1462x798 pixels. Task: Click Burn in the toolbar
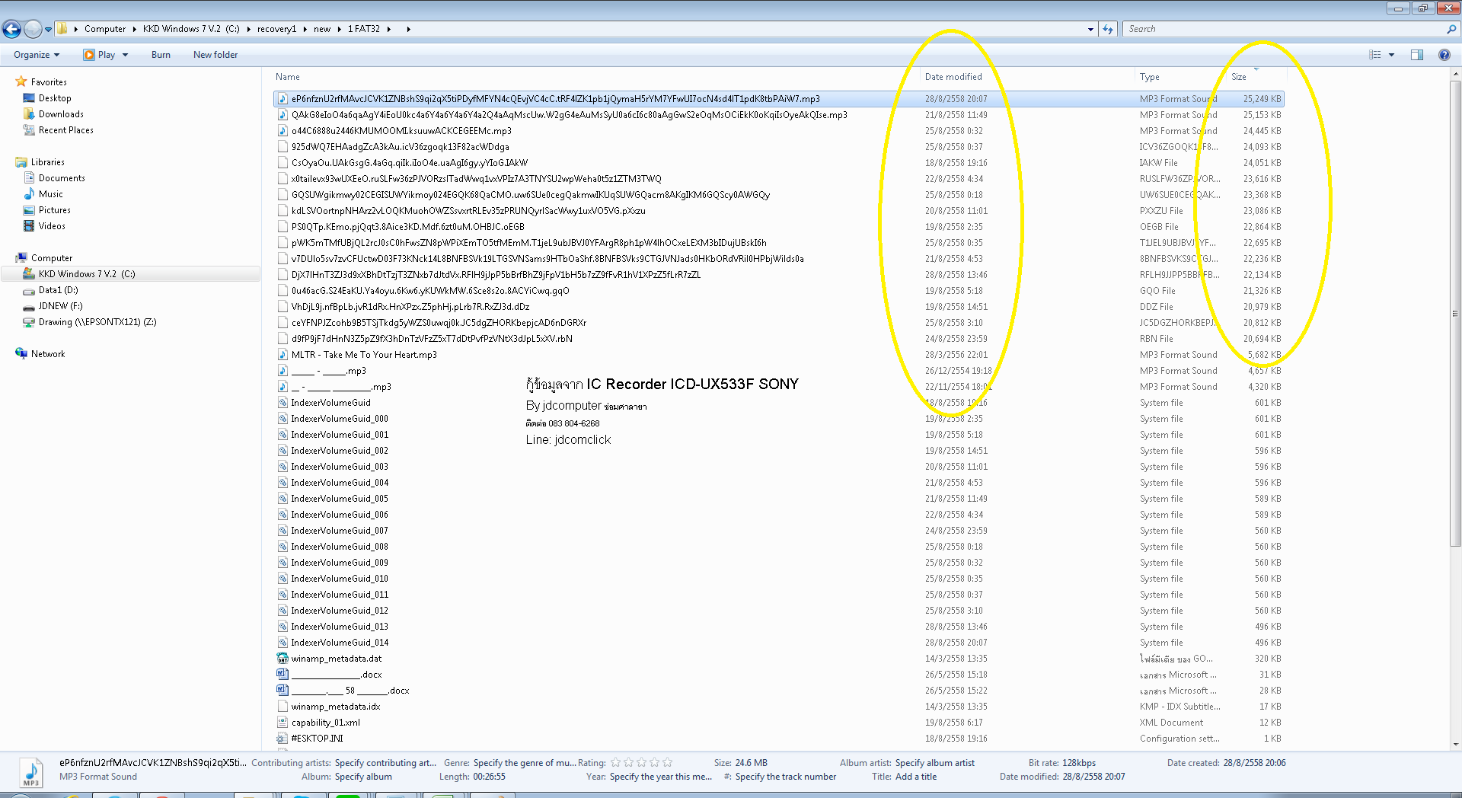click(161, 55)
